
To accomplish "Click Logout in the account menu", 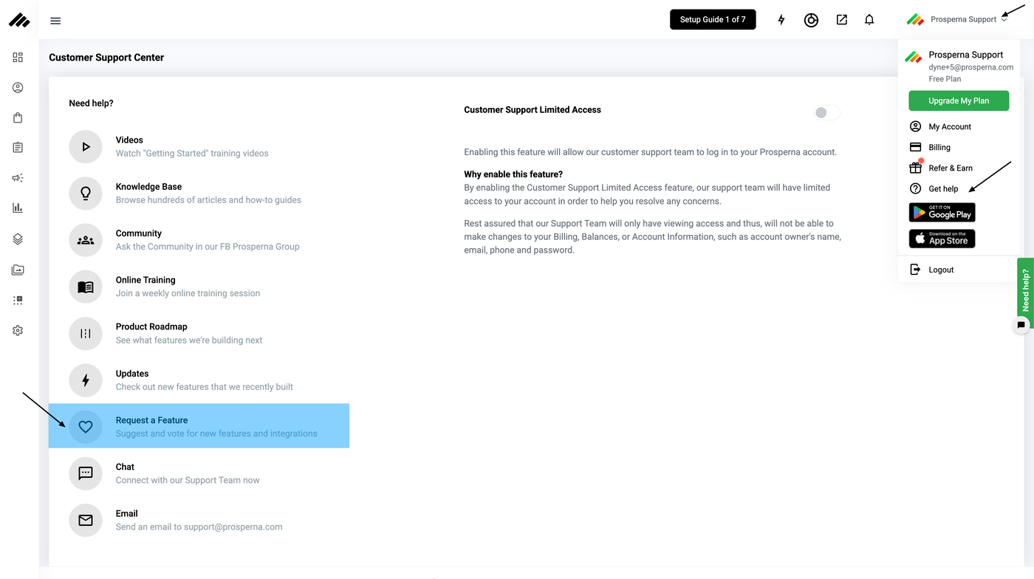I will tap(941, 270).
